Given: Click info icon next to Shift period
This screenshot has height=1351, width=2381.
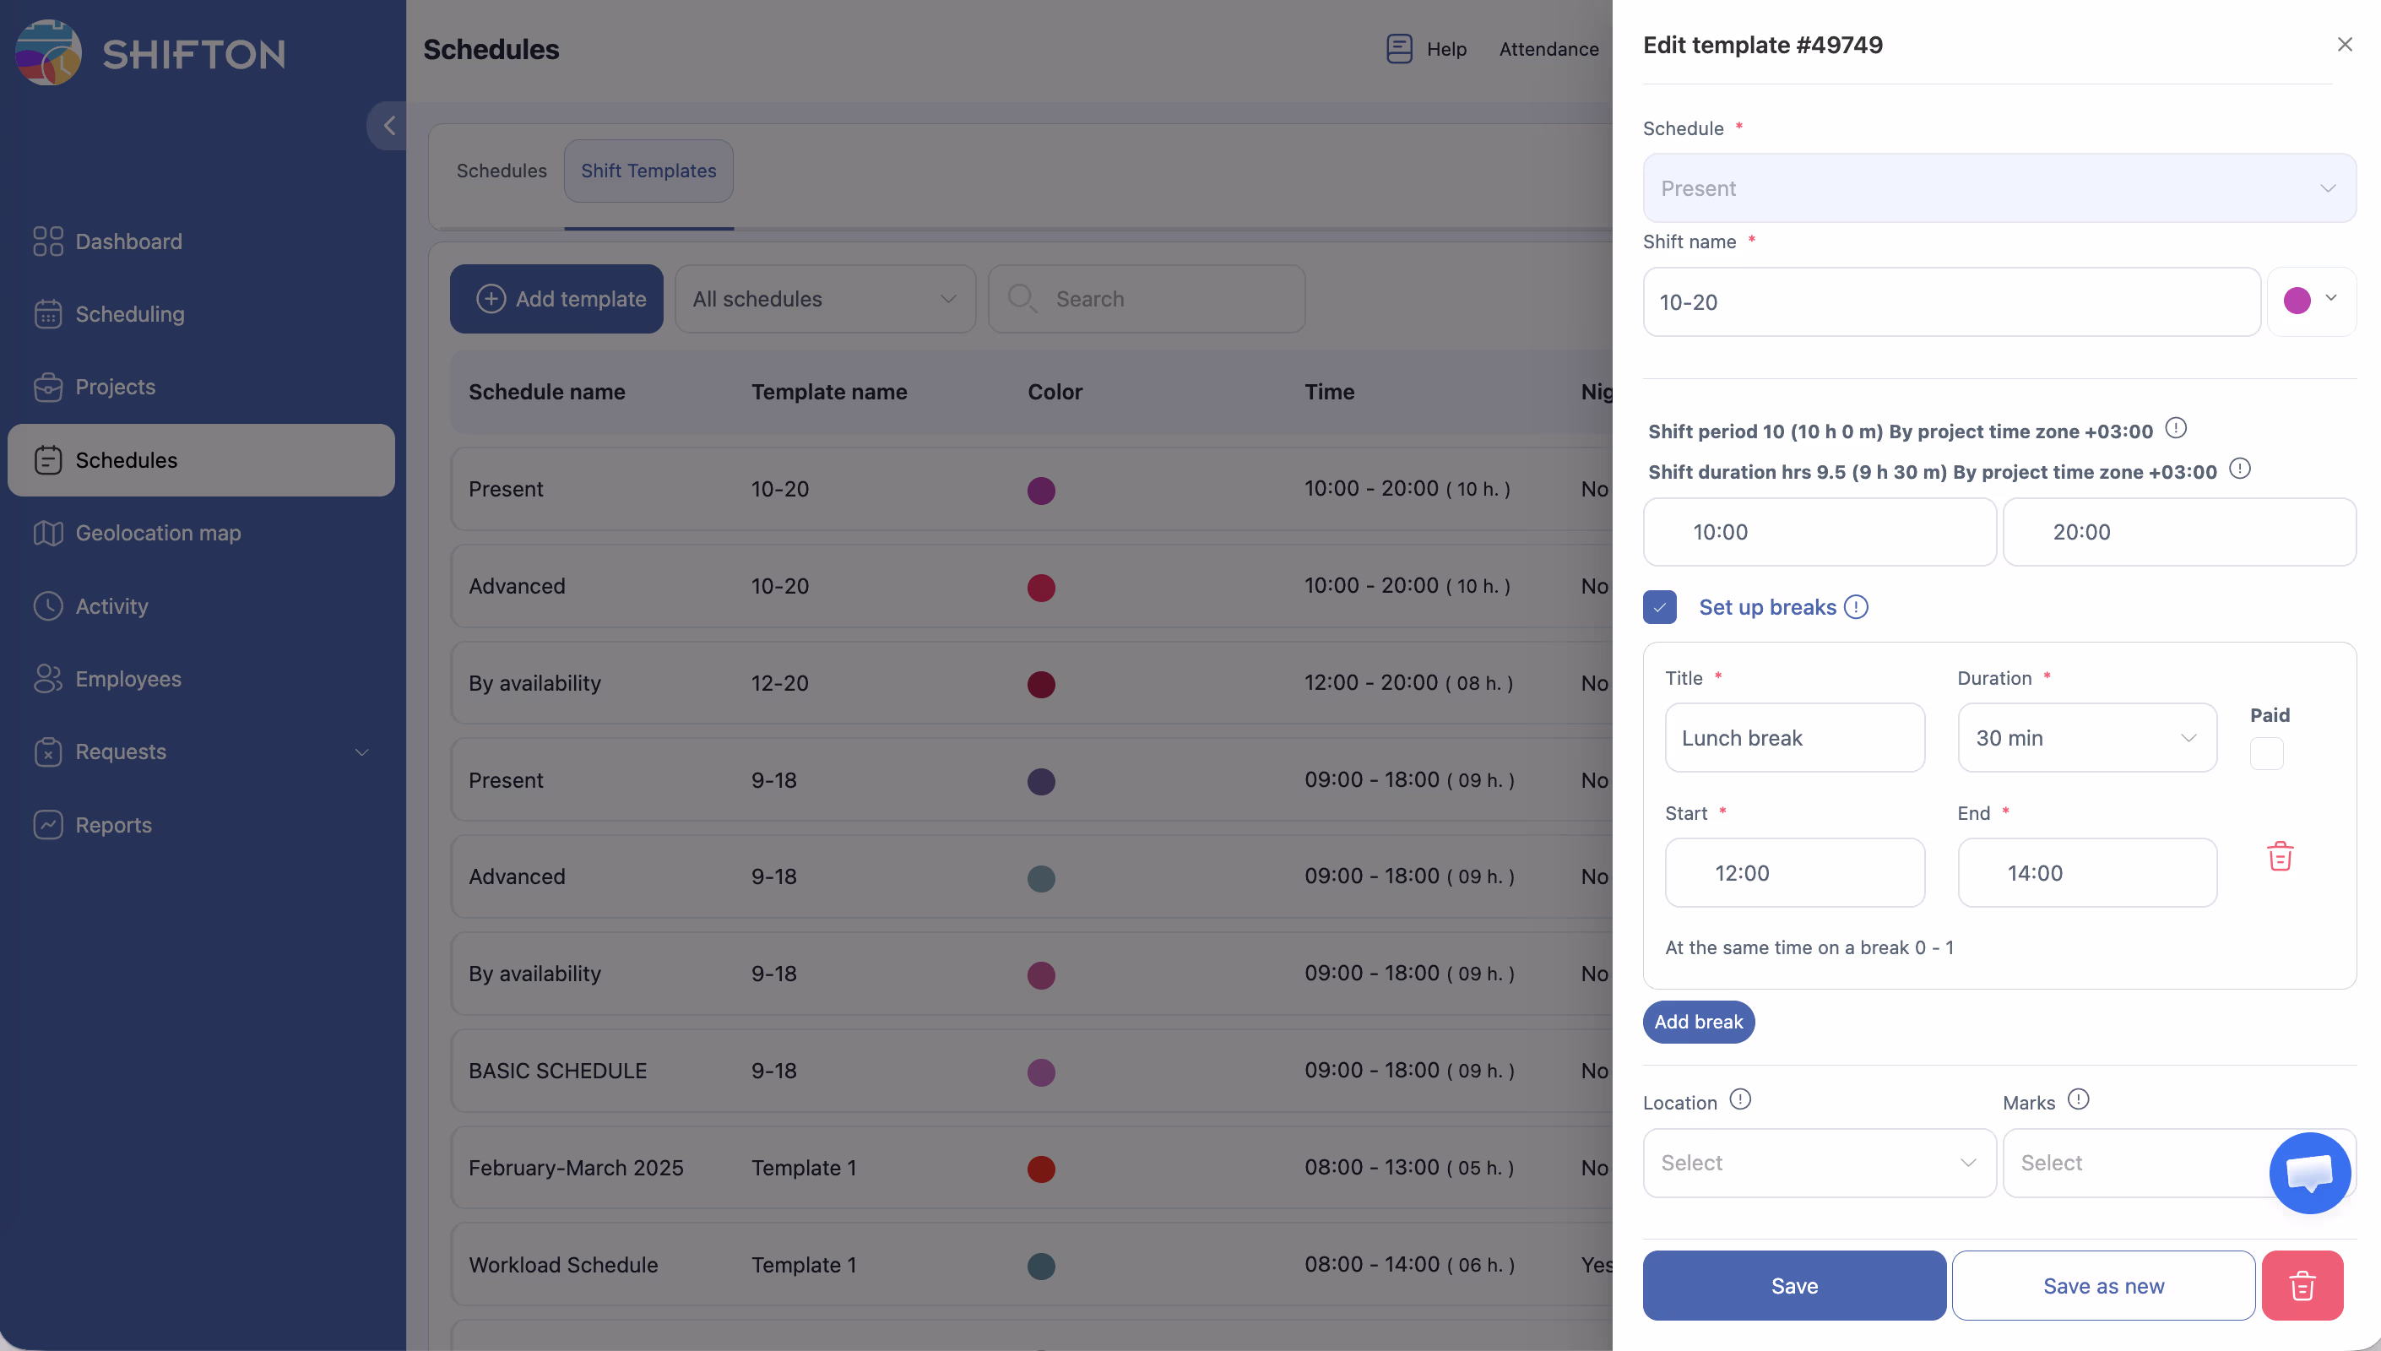Looking at the screenshot, I should click(x=2175, y=428).
